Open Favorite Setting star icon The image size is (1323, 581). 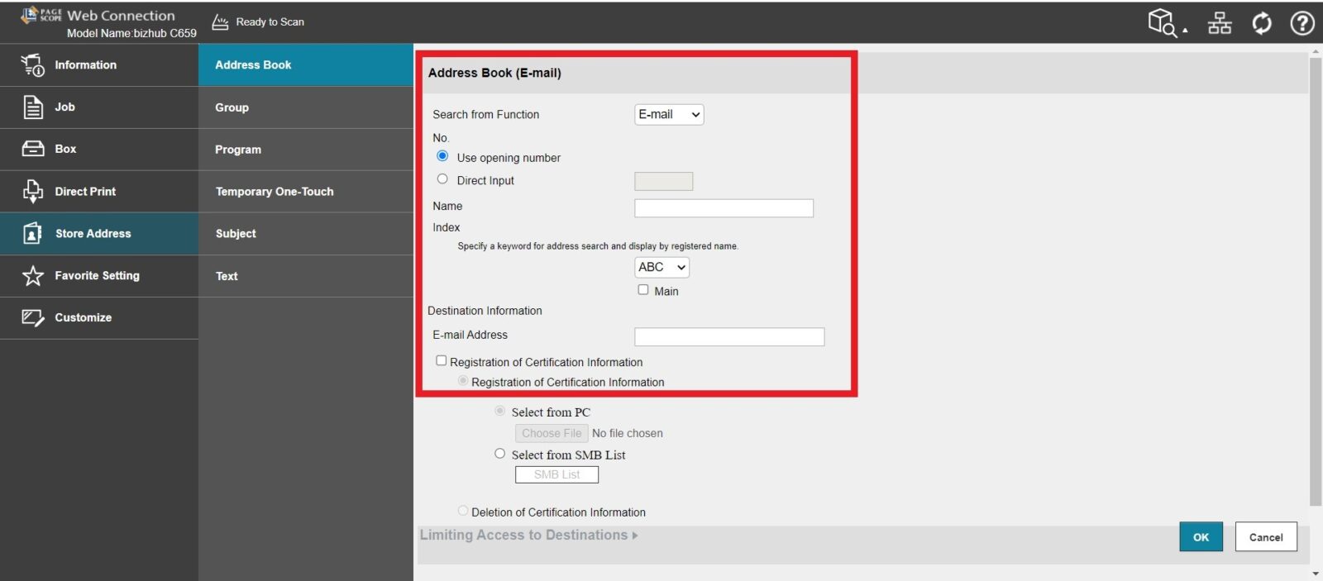coord(32,275)
